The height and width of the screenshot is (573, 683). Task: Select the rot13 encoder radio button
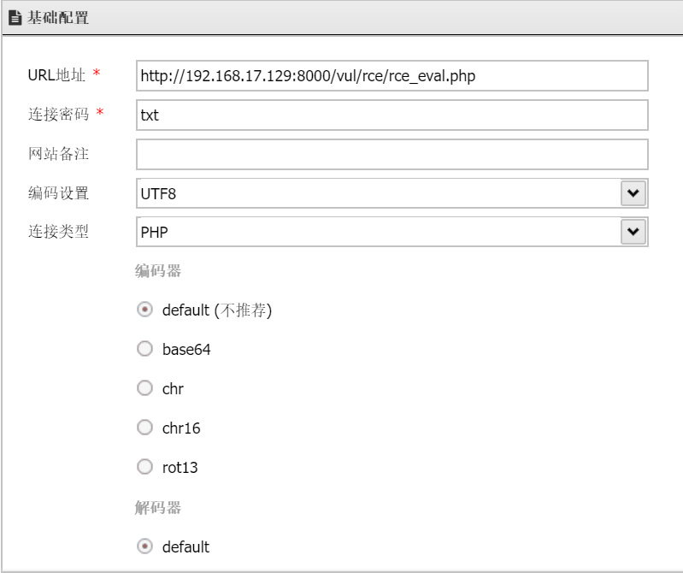coord(145,468)
